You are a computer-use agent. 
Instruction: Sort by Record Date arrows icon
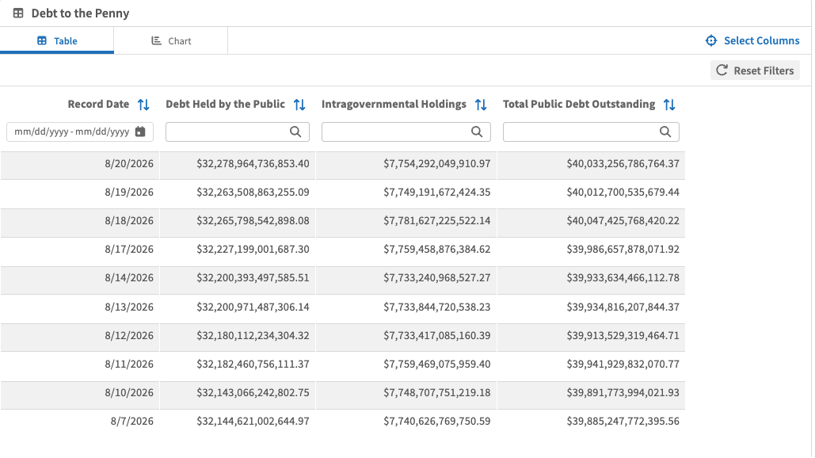(143, 105)
